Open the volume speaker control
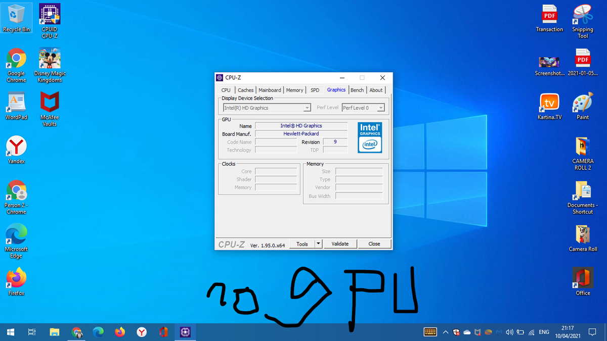This screenshot has height=341, width=607. (x=509, y=332)
